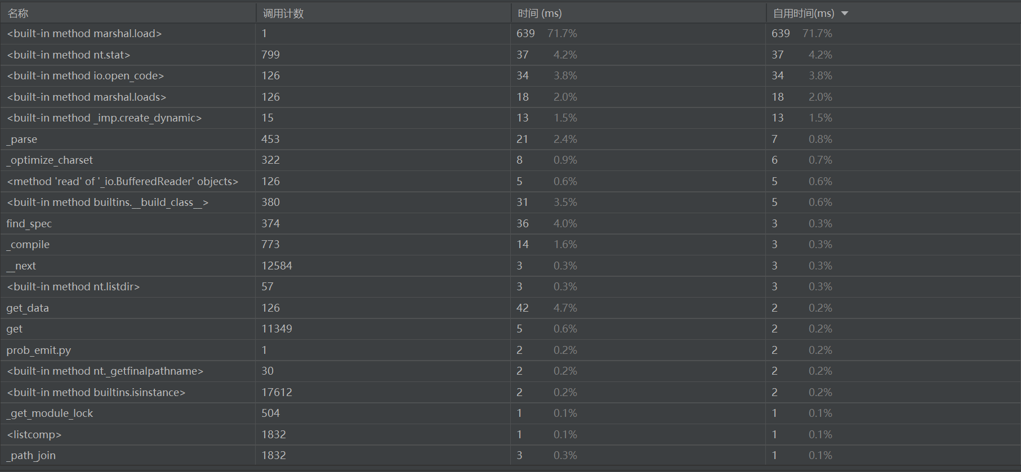1021x472 pixels.
Task: Select the _compile function row
Action: pyautogui.click(x=510, y=245)
